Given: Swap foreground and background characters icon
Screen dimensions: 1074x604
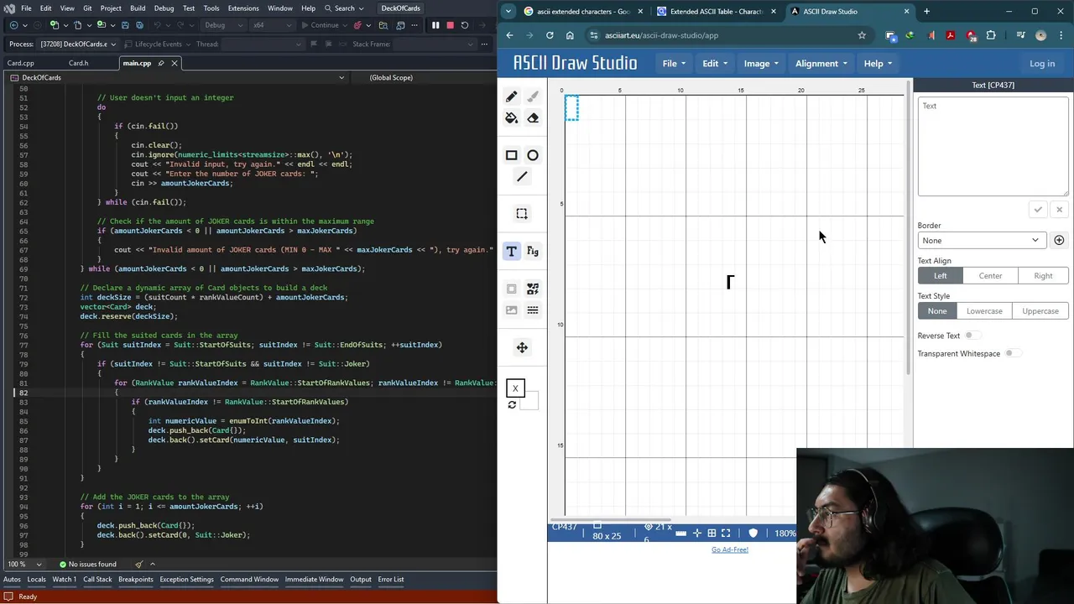Looking at the screenshot, I should click(x=512, y=405).
